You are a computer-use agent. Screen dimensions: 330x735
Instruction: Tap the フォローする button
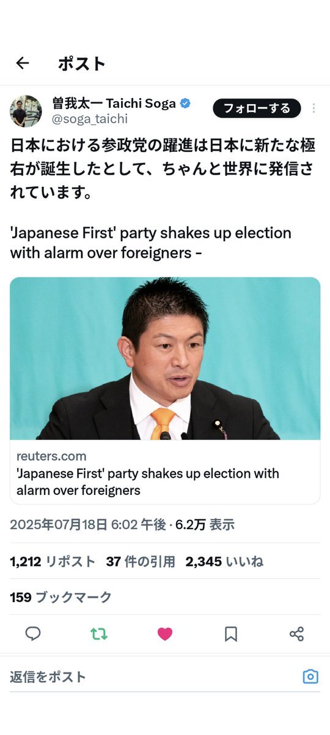pos(257,108)
